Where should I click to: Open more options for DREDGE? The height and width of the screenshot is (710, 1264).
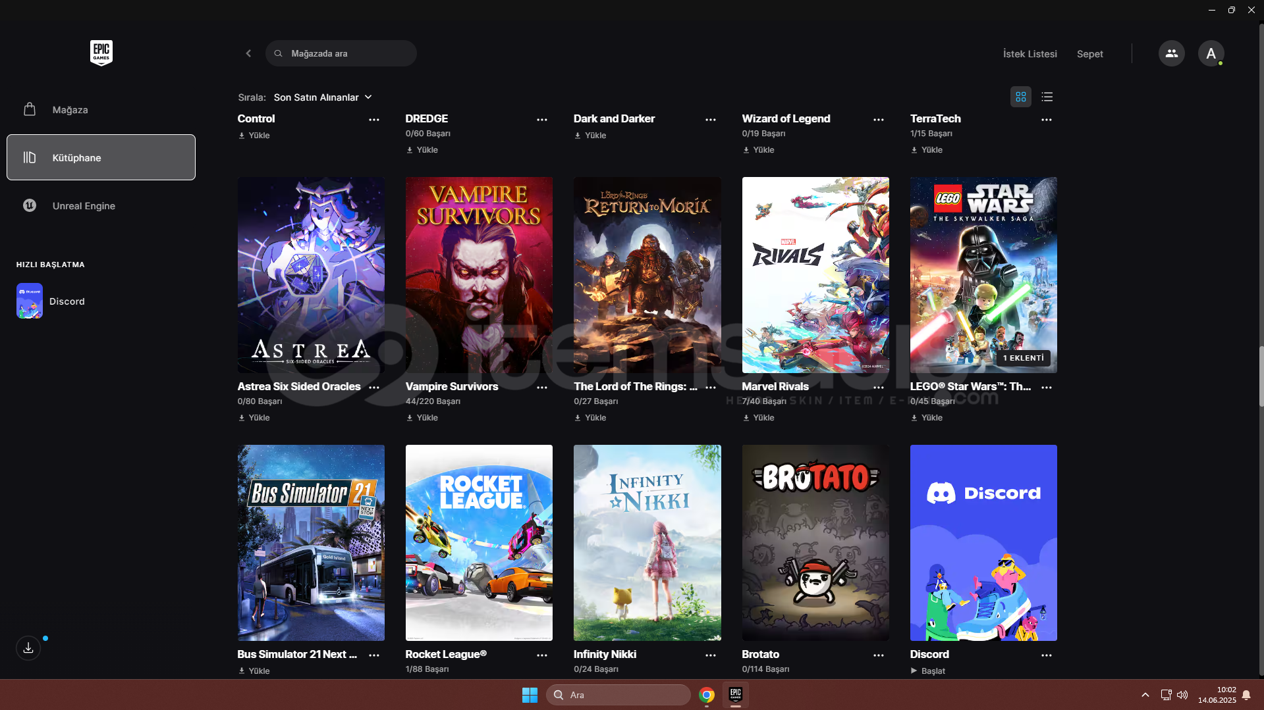coord(542,120)
